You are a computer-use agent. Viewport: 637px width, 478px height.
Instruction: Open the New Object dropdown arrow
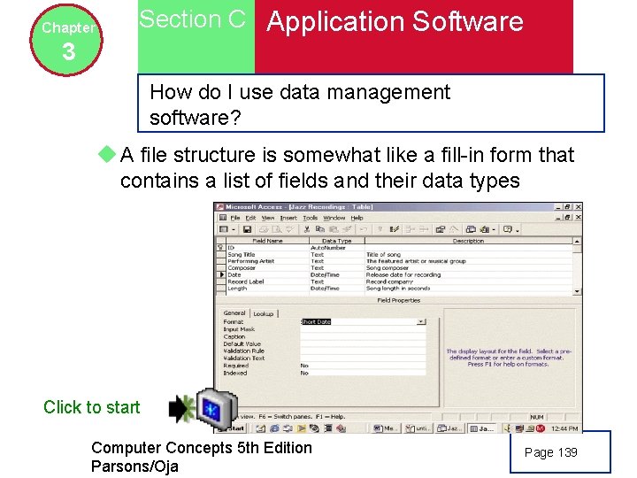pyautogui.click(x=494, y=229)
